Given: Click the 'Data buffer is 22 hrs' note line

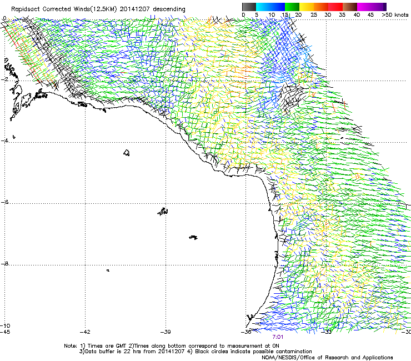Looking at the screenshot, I should [x=196, y=352].
